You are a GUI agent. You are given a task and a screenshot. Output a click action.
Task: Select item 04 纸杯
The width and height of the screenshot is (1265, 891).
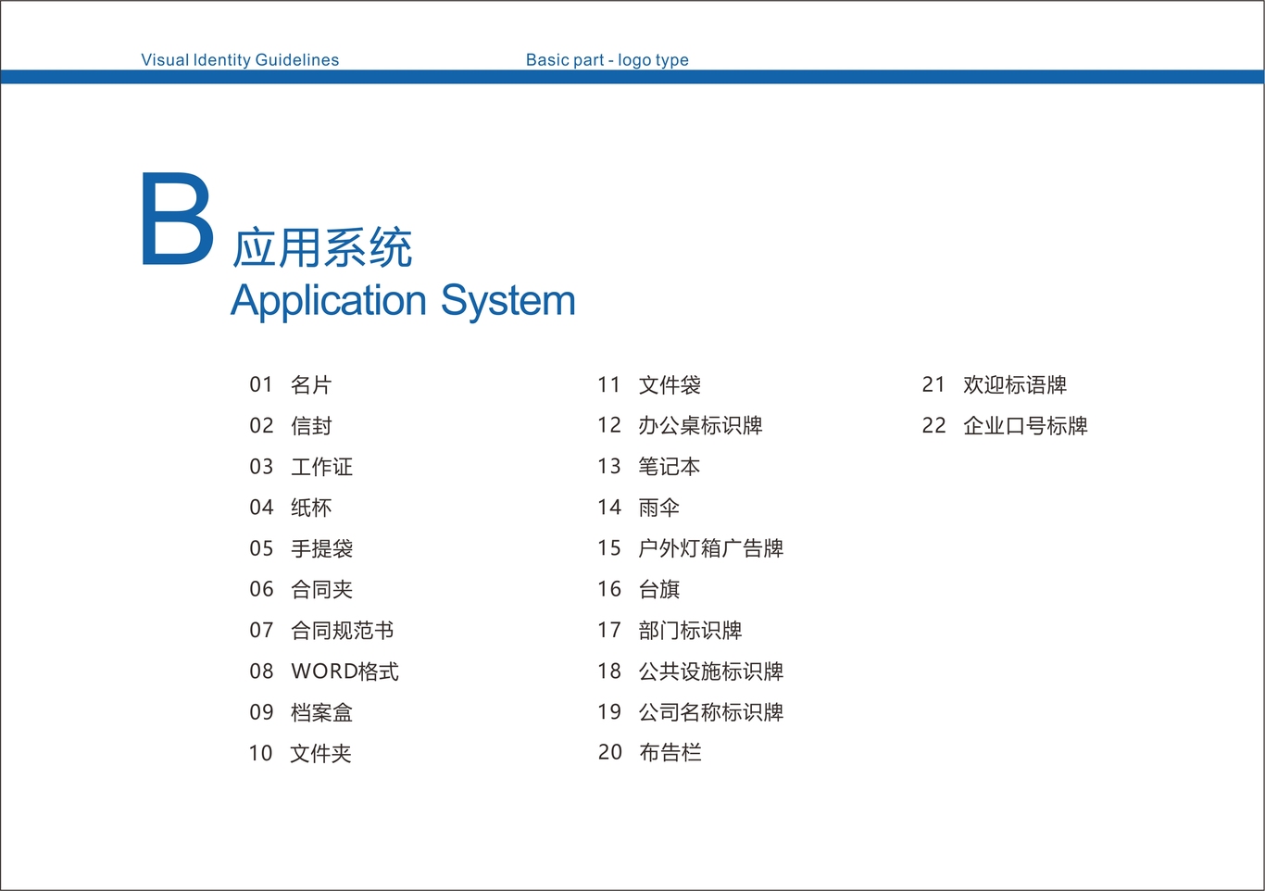291,507
